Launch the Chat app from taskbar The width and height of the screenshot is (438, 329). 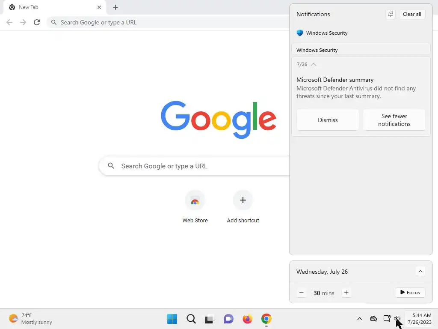pos(228,319)
